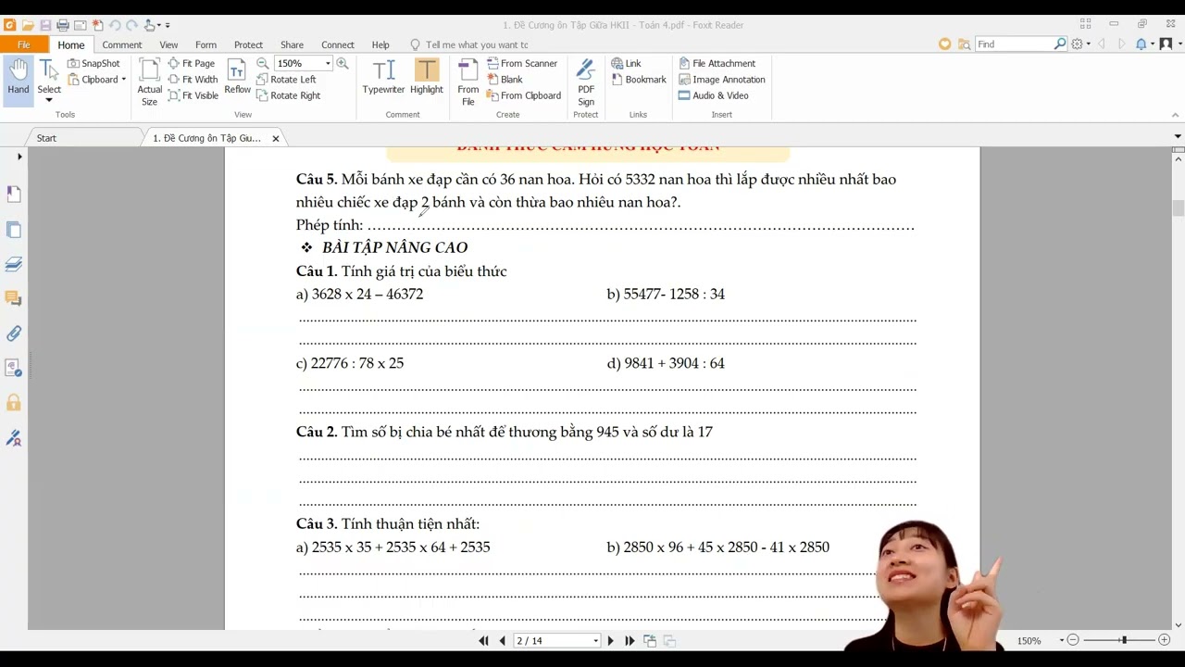This screenshot has height=667, width=1185.
Task: Insert a File Attachment
Action: [x=717, y=63]
